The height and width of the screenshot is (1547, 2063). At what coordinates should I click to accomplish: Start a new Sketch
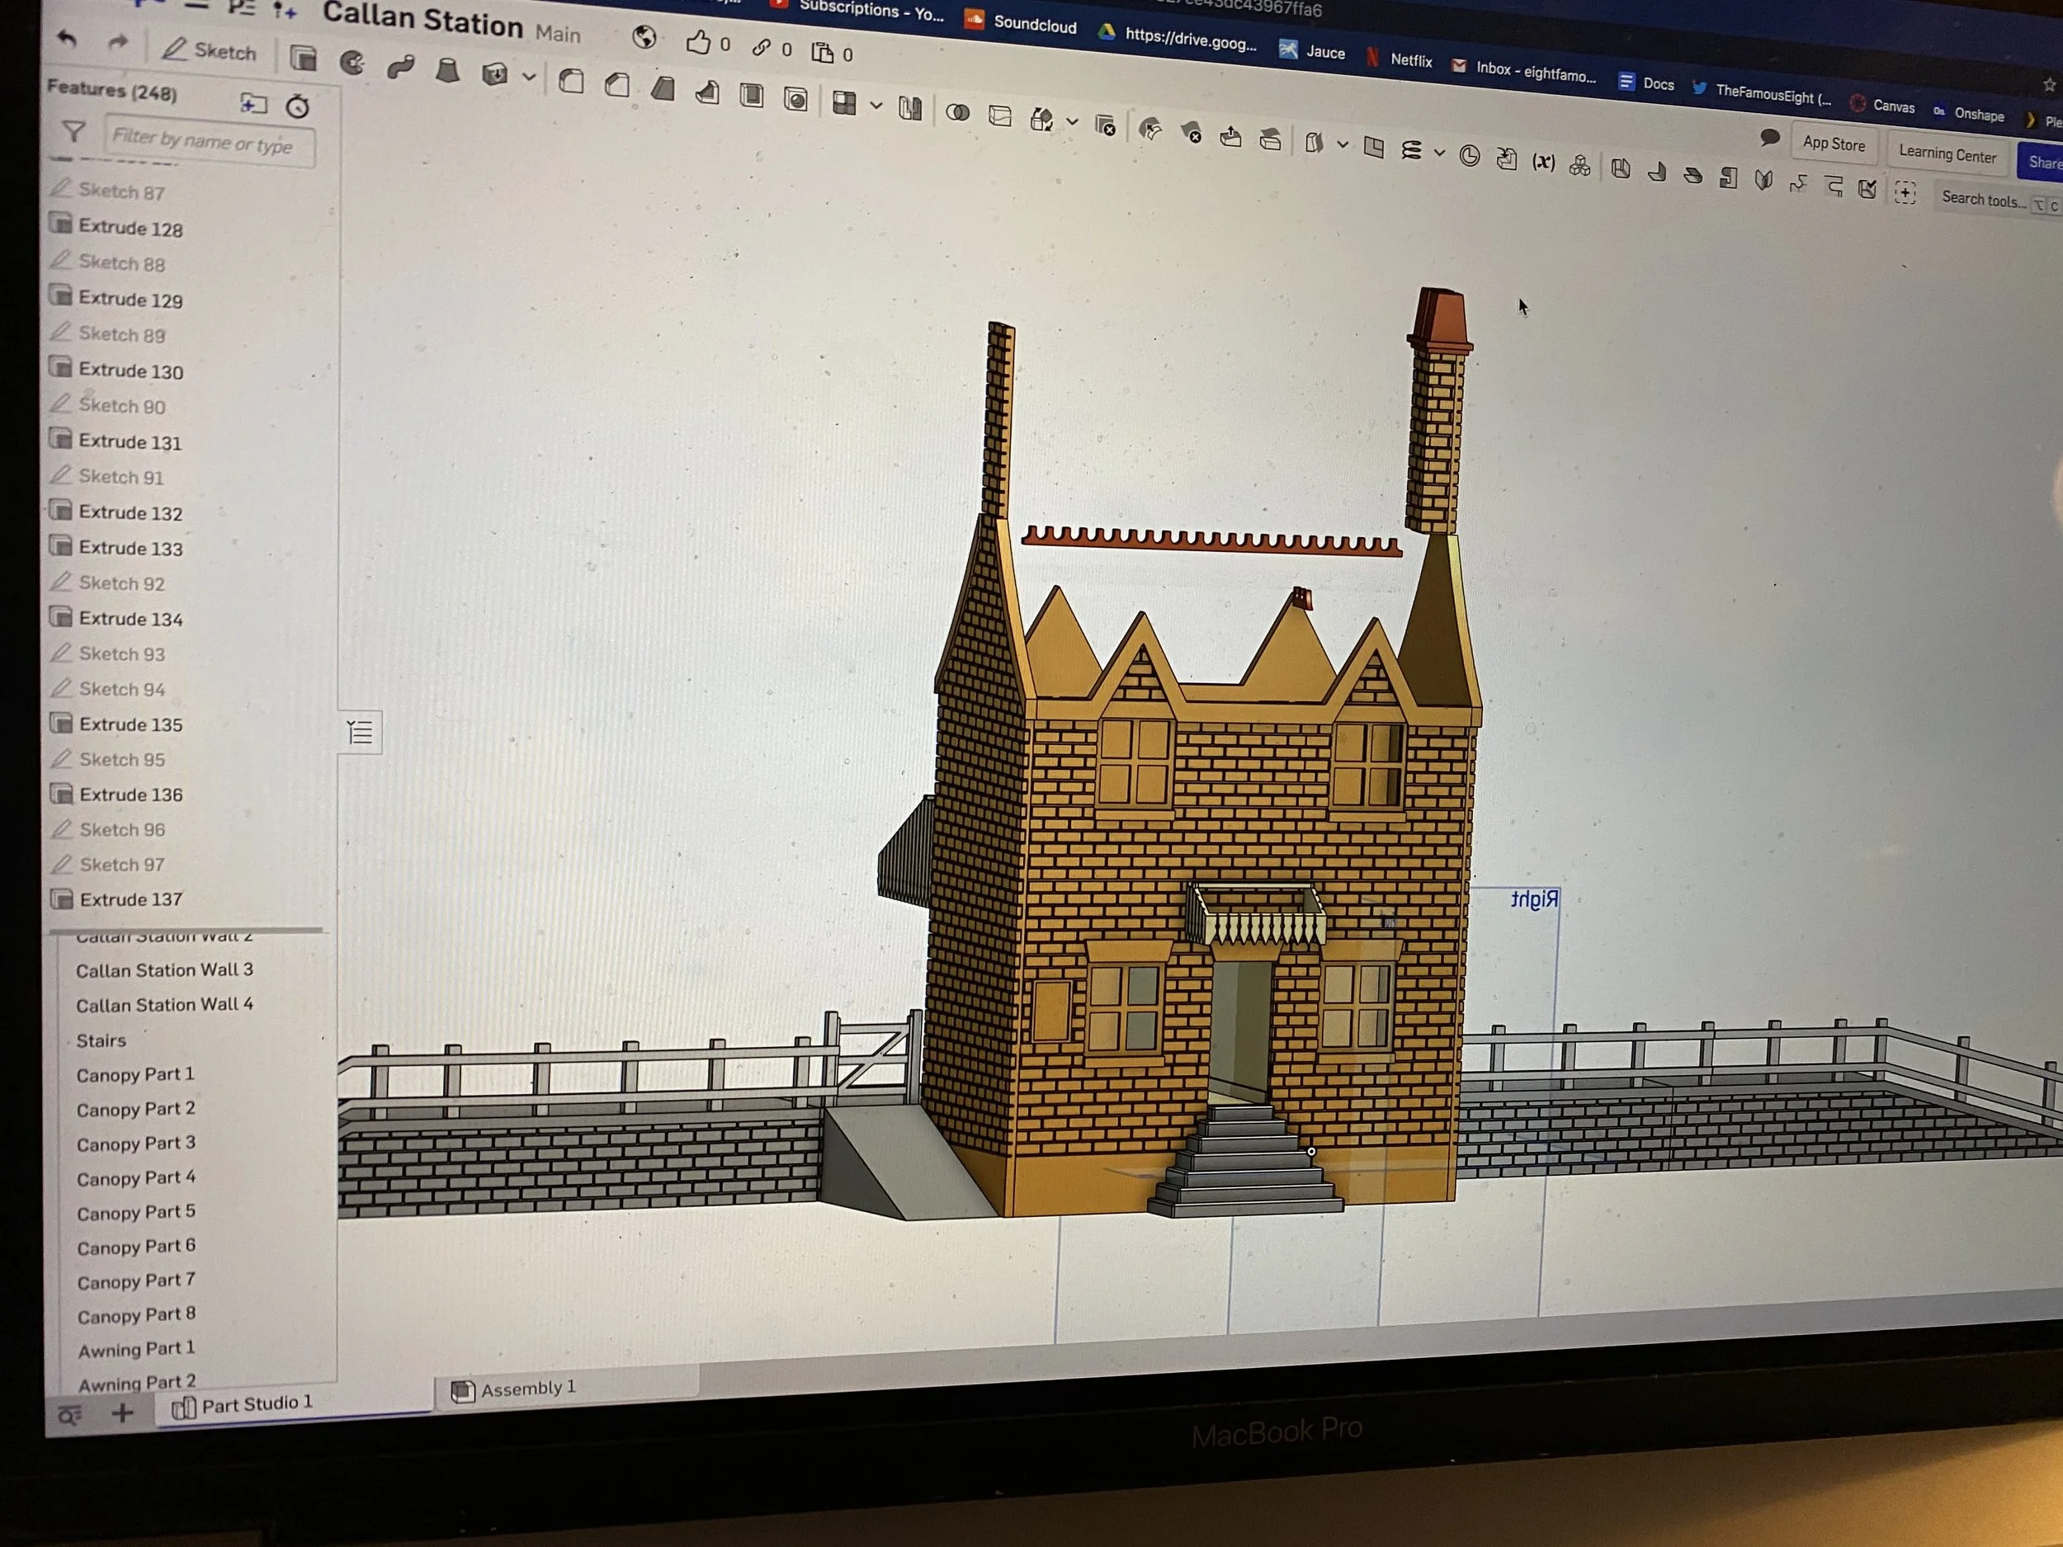point(209,50)
